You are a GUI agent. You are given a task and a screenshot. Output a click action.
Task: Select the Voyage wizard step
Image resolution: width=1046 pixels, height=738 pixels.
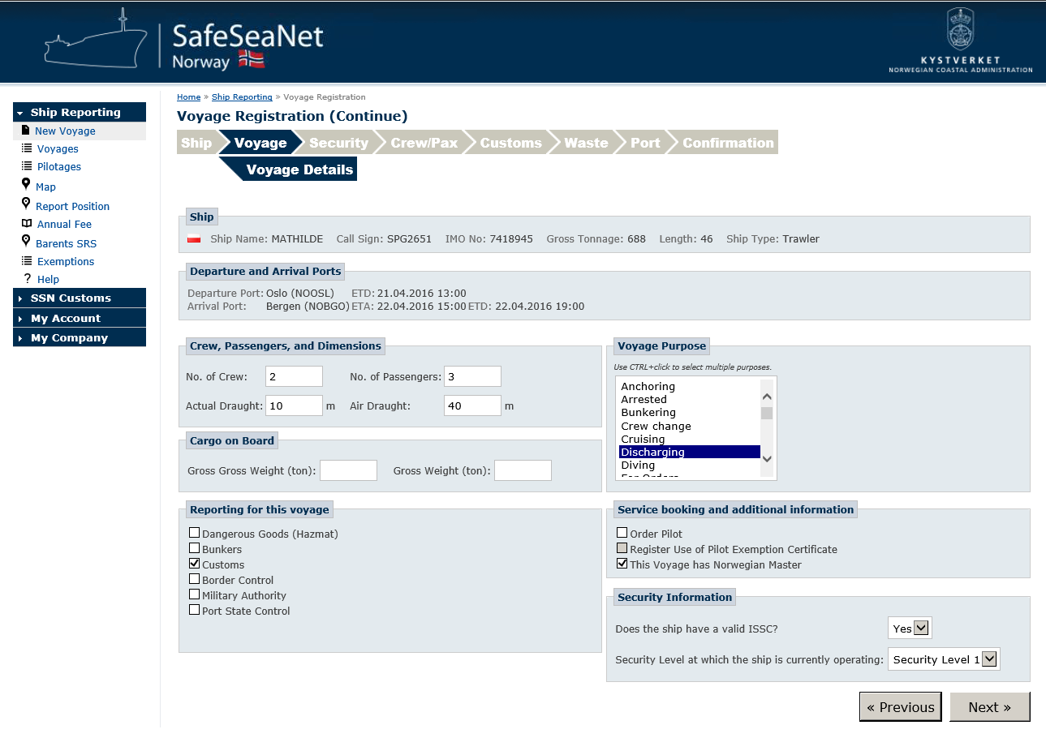click(x=260, y=142)
